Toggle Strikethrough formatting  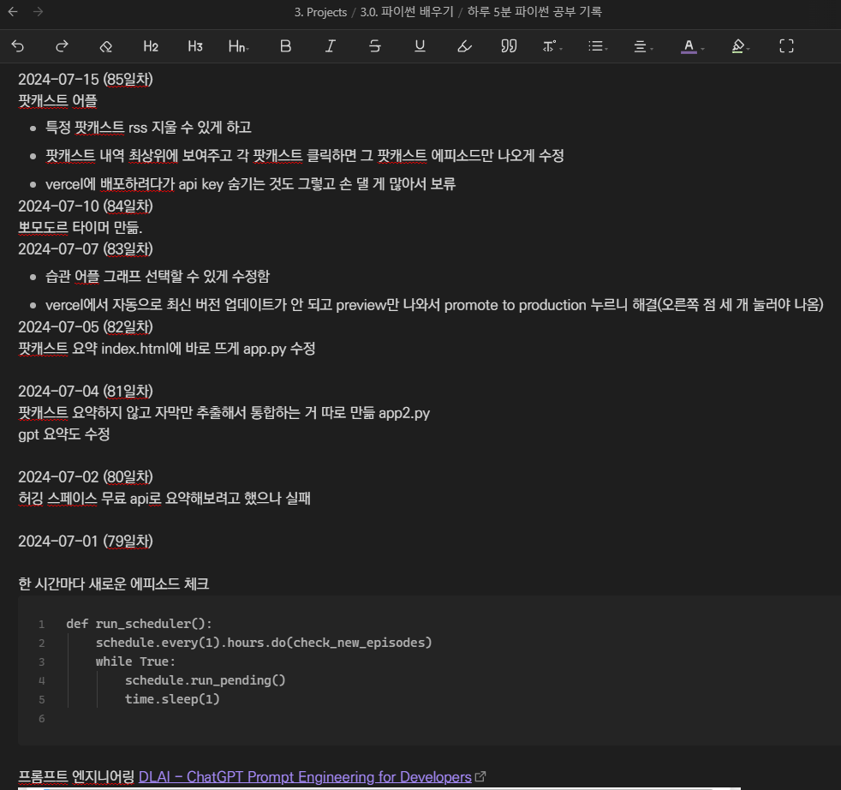[x=375, y=46]
